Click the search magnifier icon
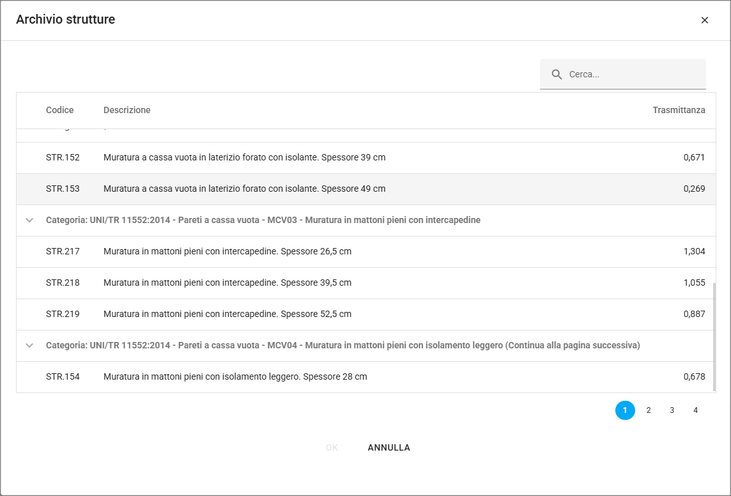This screenshot has width=731, height=496. coord(557,74)
